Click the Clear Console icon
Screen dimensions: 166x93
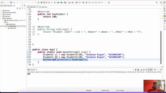pyautogui.click(x=141, y=70)
